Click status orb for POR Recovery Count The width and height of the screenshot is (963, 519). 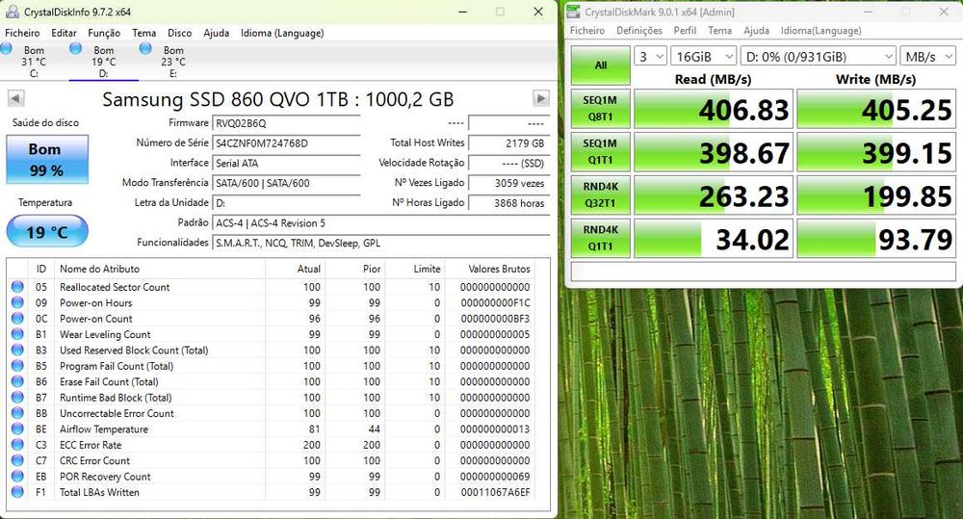(17, 476)
